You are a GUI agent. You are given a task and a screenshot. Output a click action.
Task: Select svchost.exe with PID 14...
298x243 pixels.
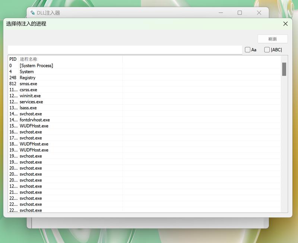click(x=145, y=114)
